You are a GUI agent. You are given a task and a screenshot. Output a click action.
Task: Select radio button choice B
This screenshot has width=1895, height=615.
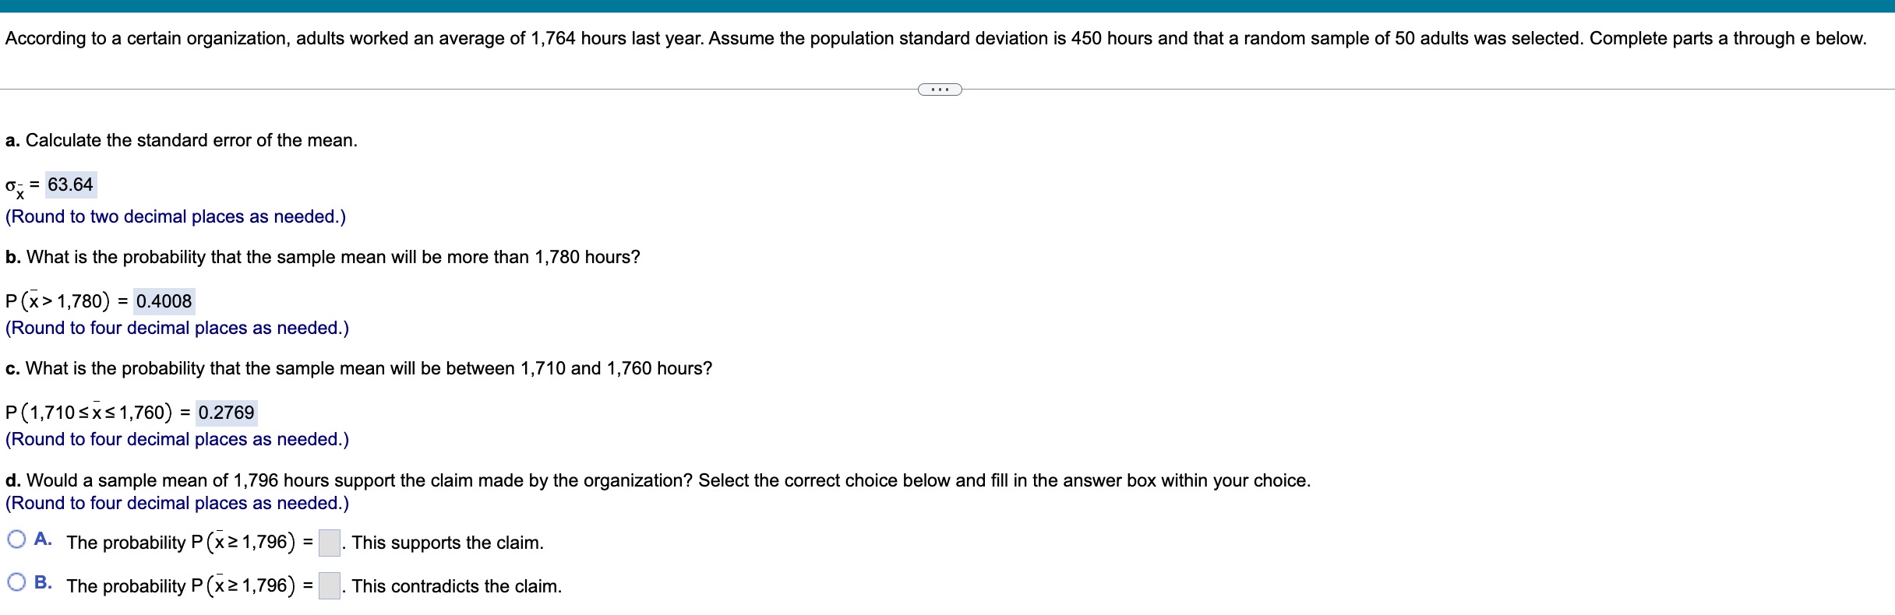click(x=16, y=582)
